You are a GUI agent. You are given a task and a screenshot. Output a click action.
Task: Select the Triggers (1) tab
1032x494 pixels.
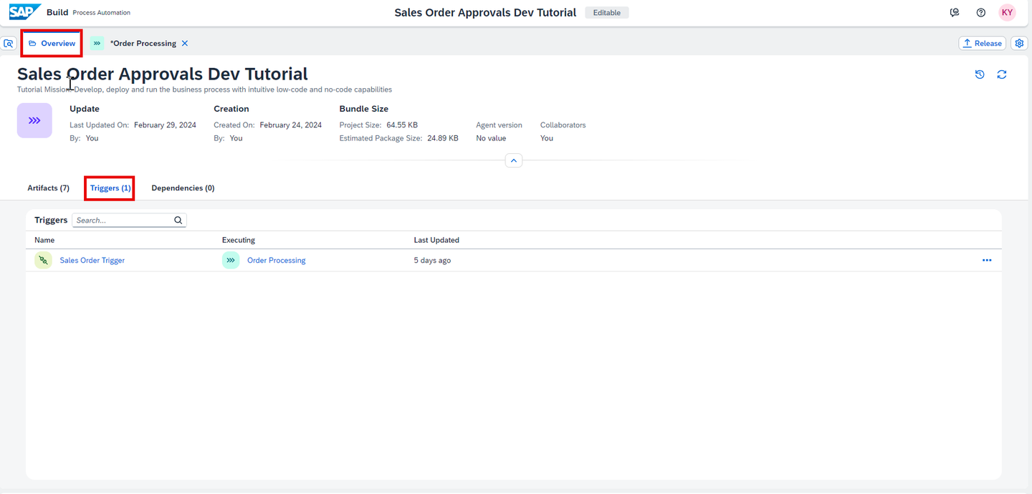click(110, 188)
